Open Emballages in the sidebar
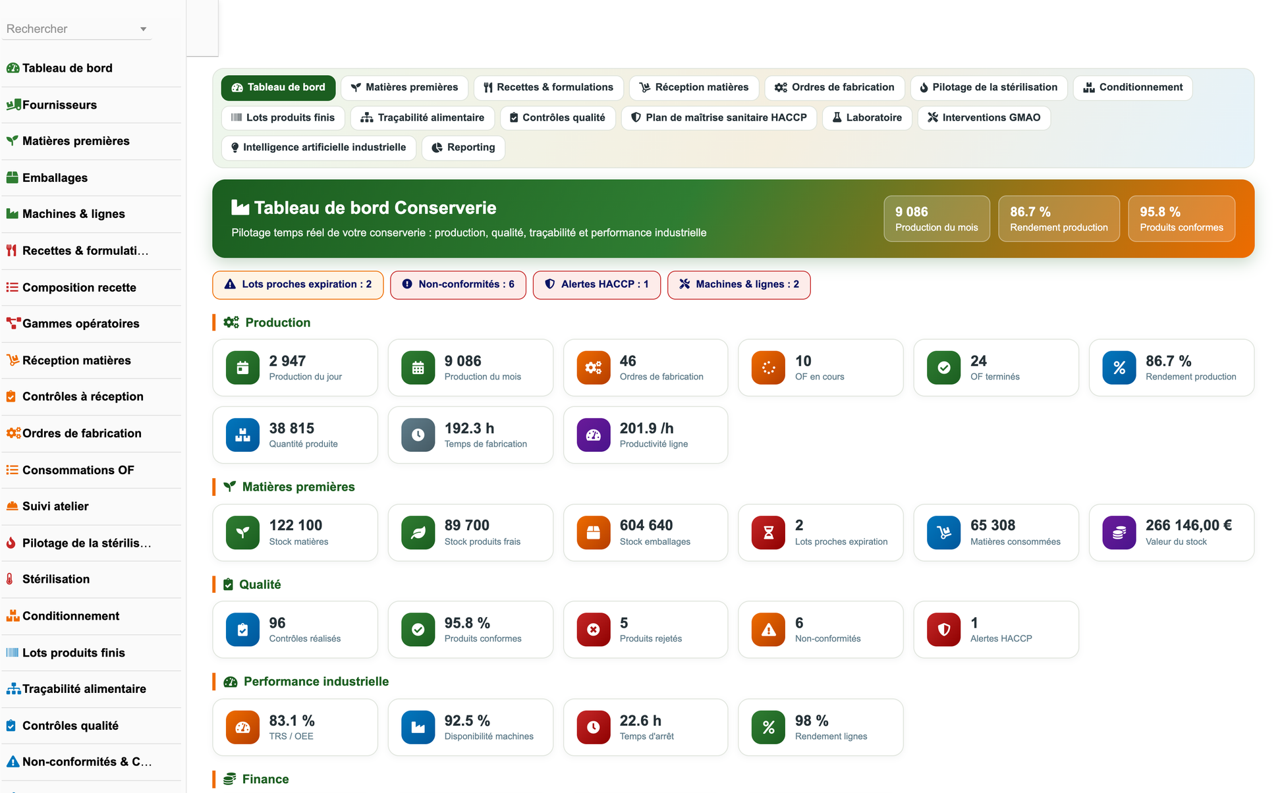The image size is (1282, 793). click(92, 178)
